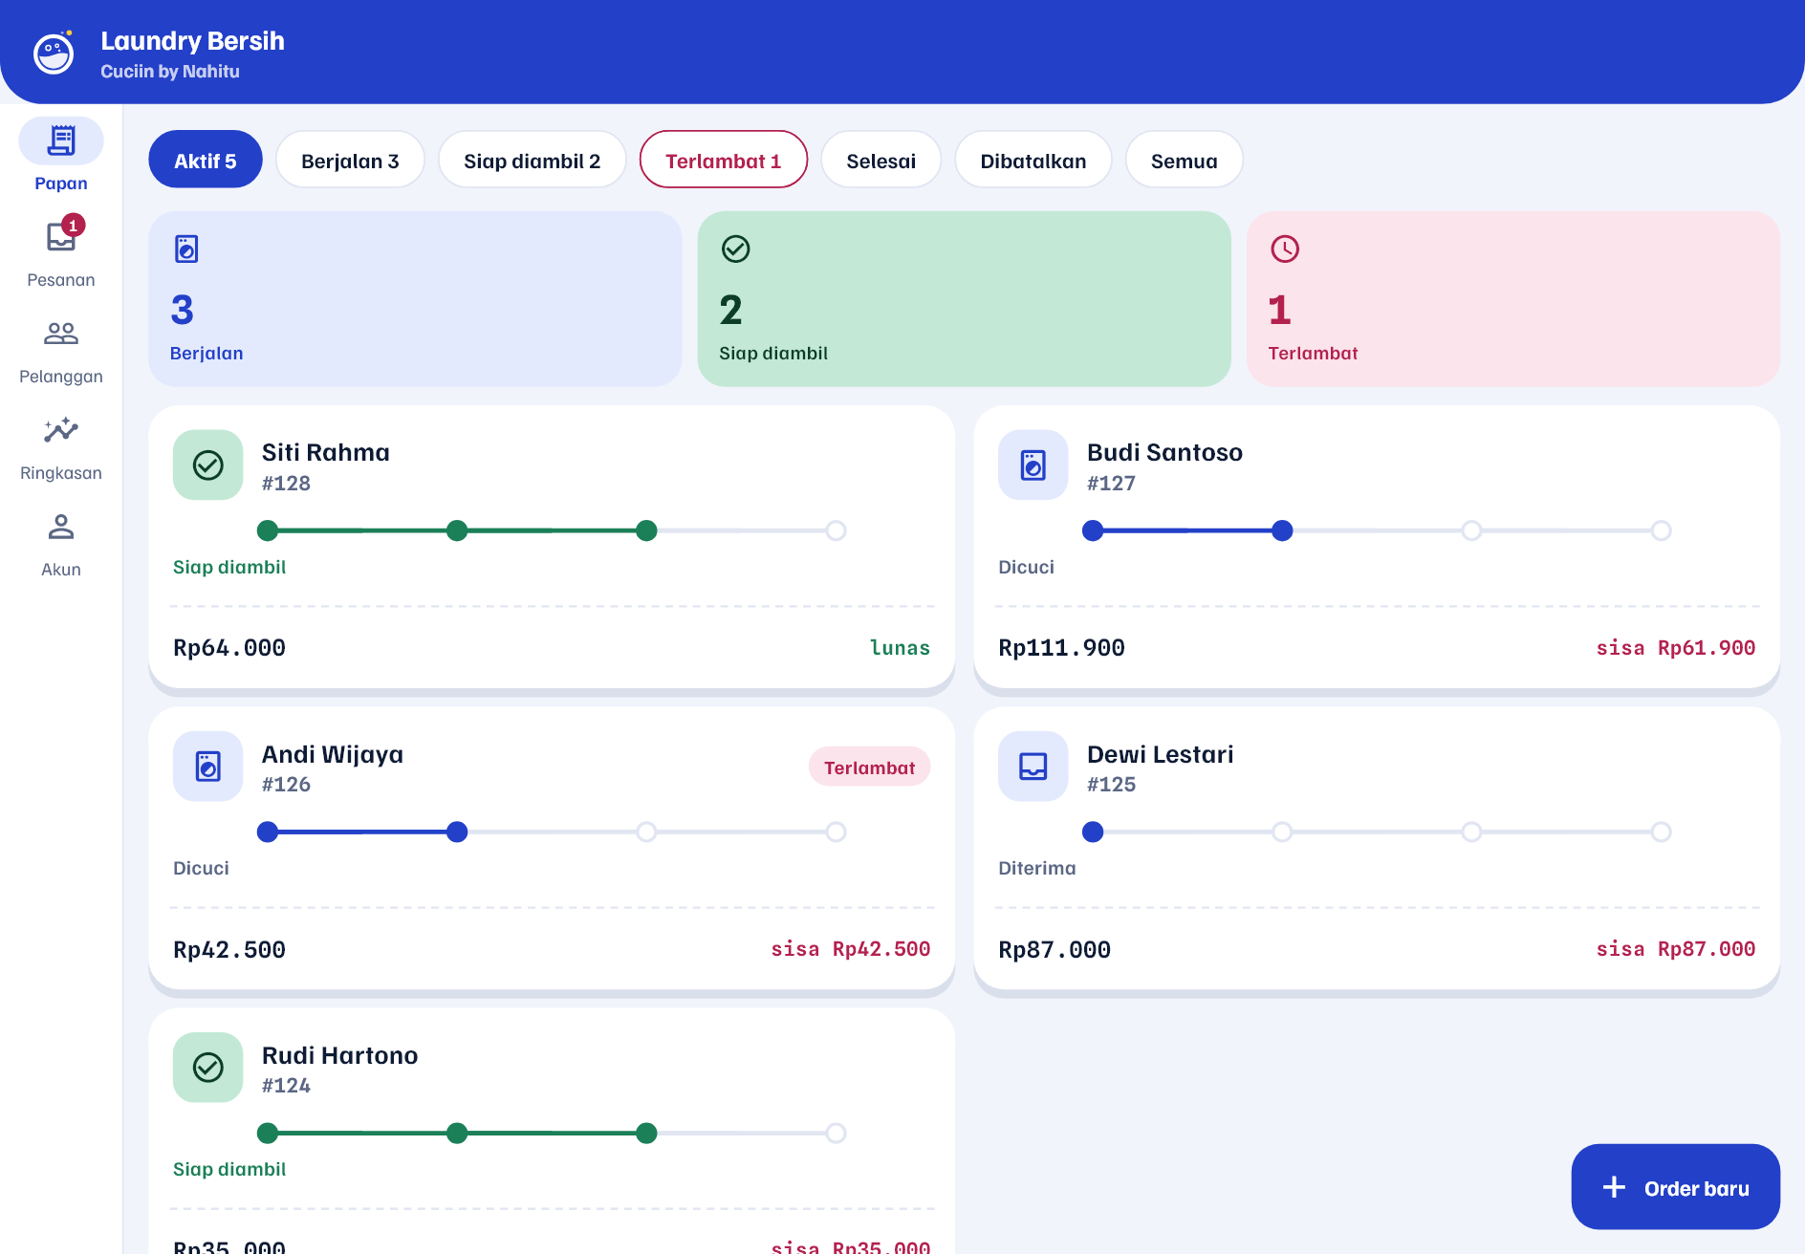Open the Ringkasan chart icon
Viewport: 1805px width, 1254px height.
[61, 430]
